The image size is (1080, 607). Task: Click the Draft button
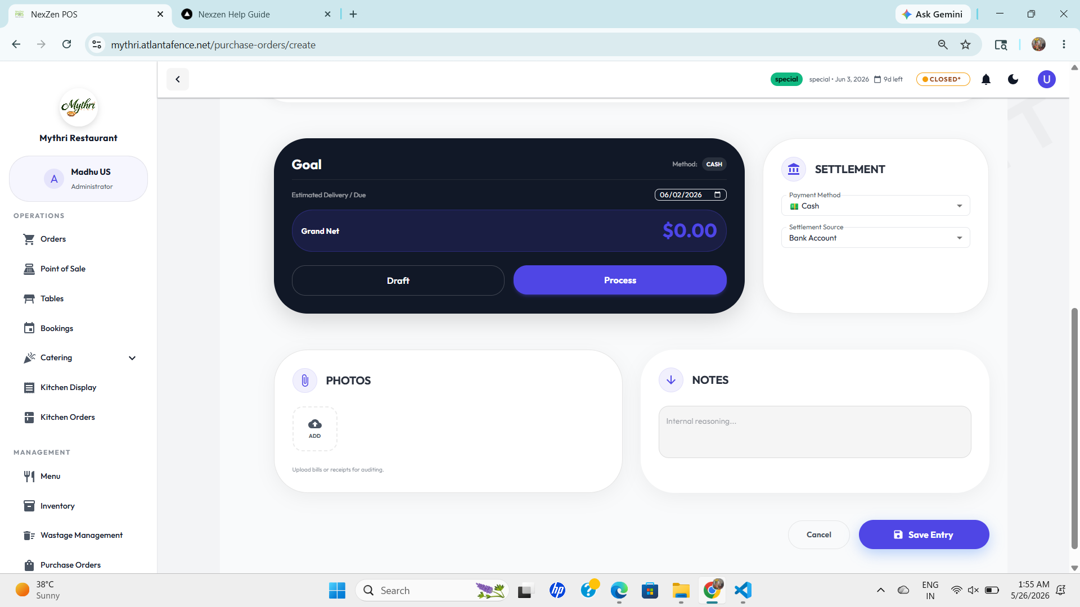pyautogui.click(x=398, y=280)
